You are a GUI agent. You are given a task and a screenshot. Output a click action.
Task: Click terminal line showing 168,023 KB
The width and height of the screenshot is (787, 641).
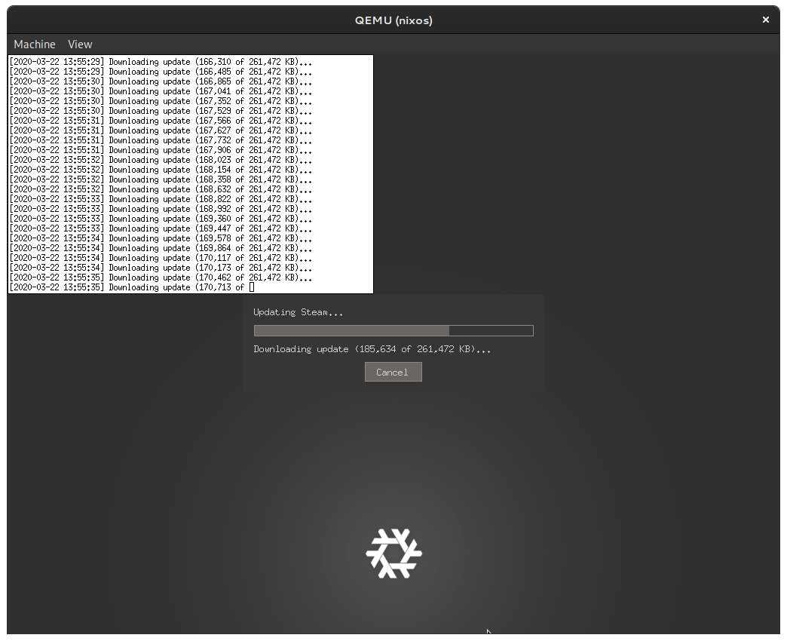click(x=161, y=160)
